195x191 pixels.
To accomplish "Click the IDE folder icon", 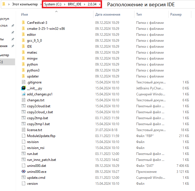I will 23,47.
